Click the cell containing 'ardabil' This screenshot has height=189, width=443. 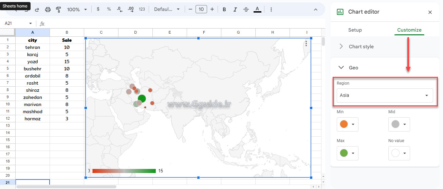click(33, 76)
